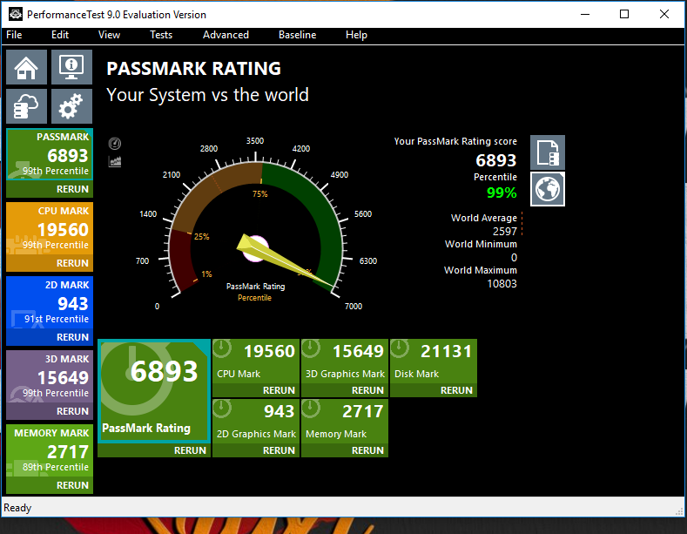Switch to the distribution chart view icon
Screen dimensions: 687x534
click(x=115, y=162)
